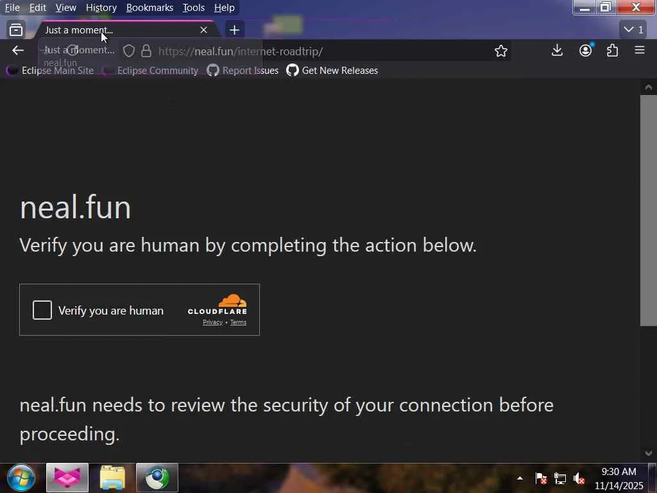This screenshot has height=493, width=657.
Task: Click the site security padlock icon
Action: click(x=146, y=51)
